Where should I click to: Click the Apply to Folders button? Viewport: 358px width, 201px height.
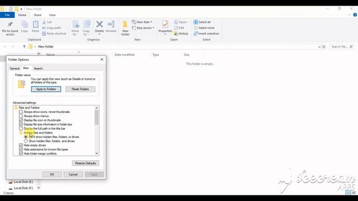click(46, 89)
